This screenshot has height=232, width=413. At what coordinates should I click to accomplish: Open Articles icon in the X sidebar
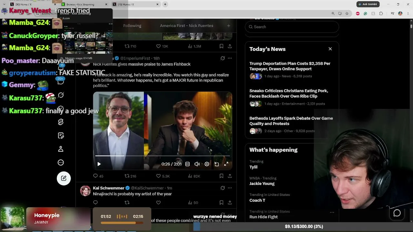coord(61,136)
